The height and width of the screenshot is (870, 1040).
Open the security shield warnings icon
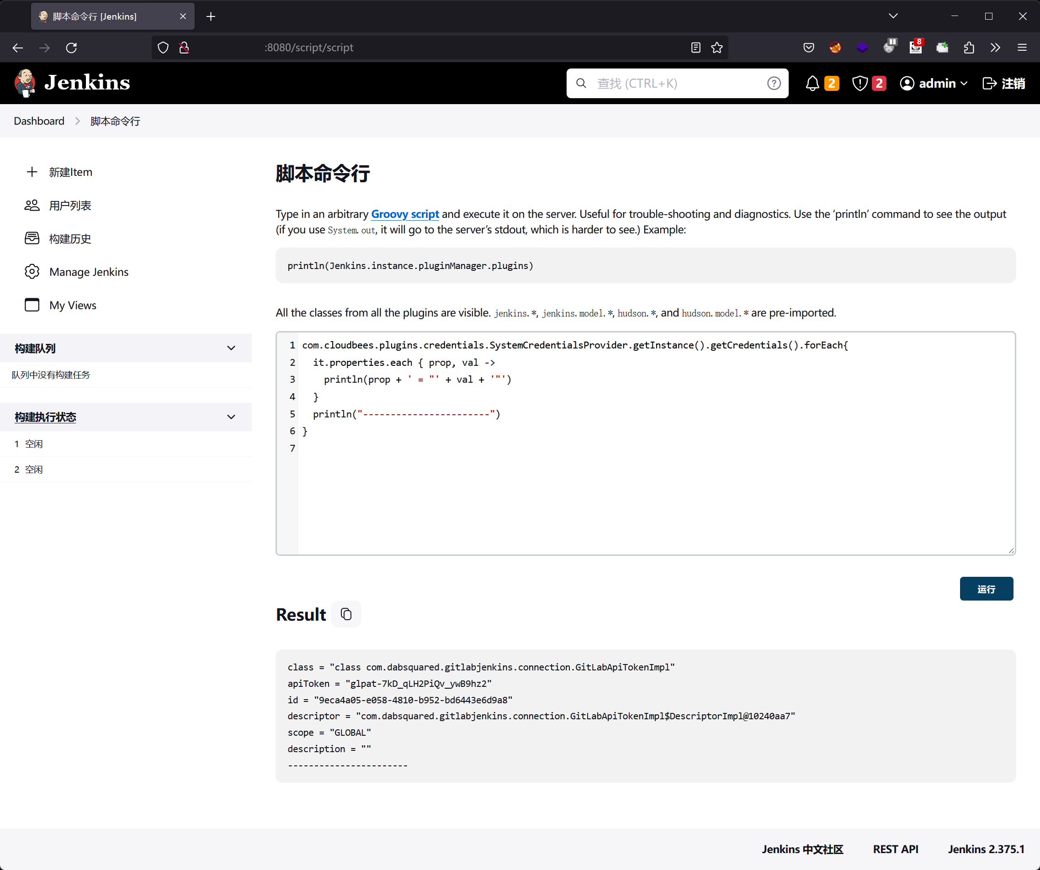(860, 83)
